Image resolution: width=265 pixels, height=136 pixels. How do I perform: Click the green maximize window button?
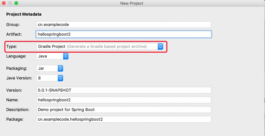[16, 3]
